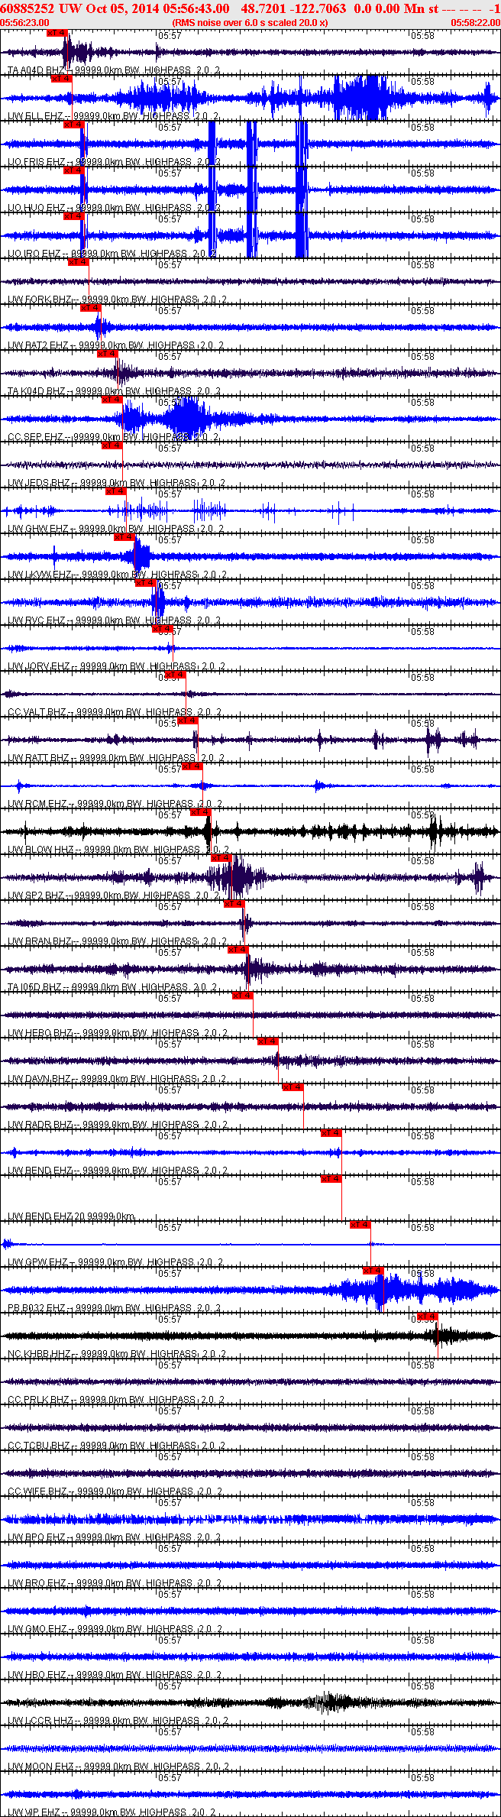Click the 'UW SP2 BHZ' station label
Screen dimensions: 501x1817
[36, 896]
